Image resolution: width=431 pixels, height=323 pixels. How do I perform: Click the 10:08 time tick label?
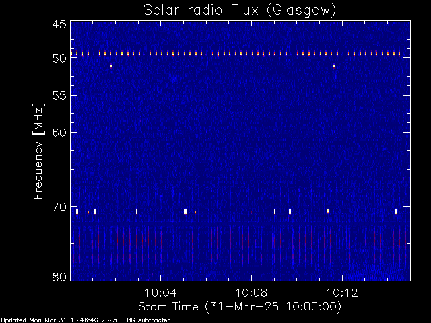(x=251, y=293)
